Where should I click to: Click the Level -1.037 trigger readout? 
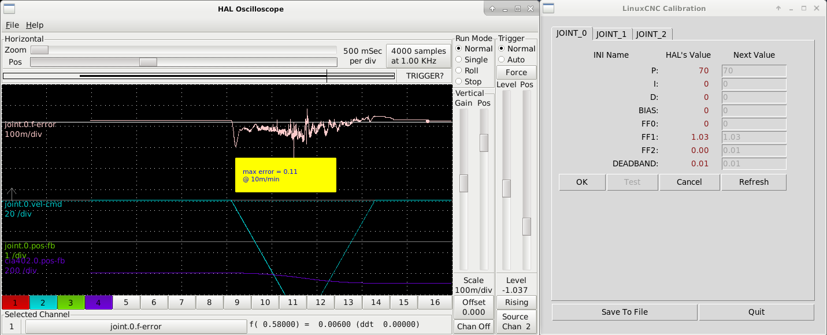tap(516, 285)
